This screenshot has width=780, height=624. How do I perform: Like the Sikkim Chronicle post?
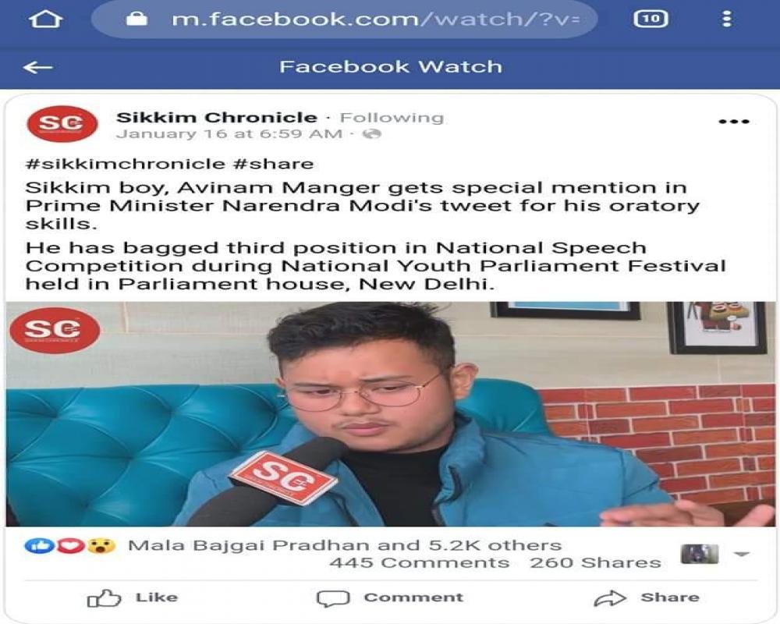pyautogui.click(x=133, y=597)
